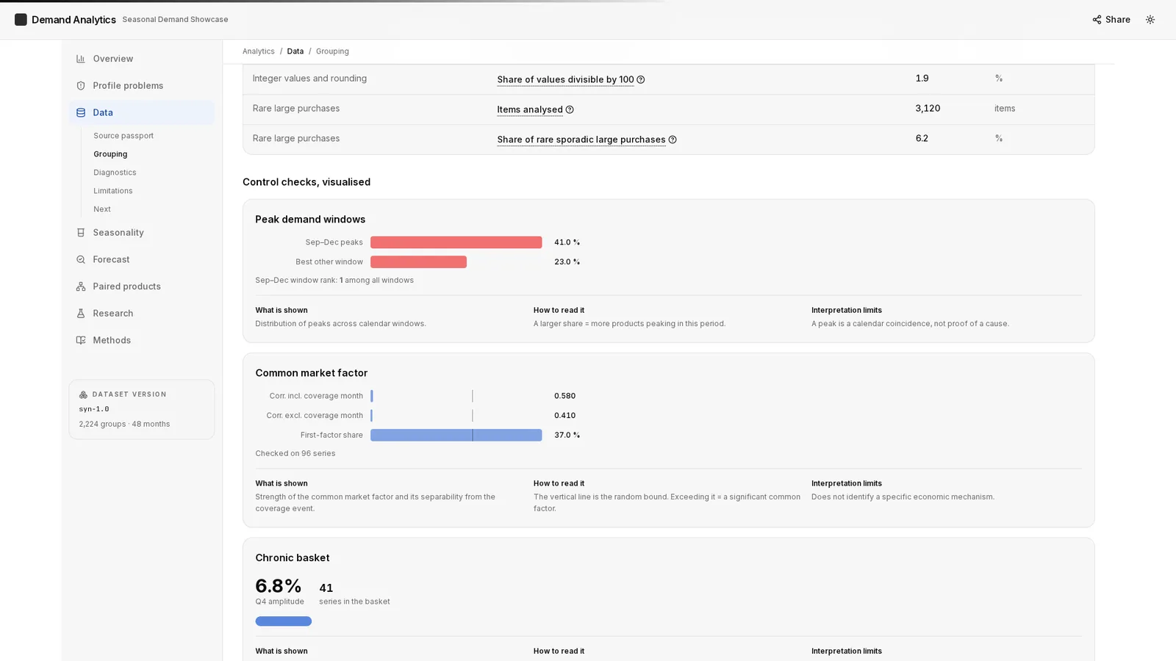Click the Profile problems shield icon
Screen dimensions: 1176x661
tap(81, 86)
